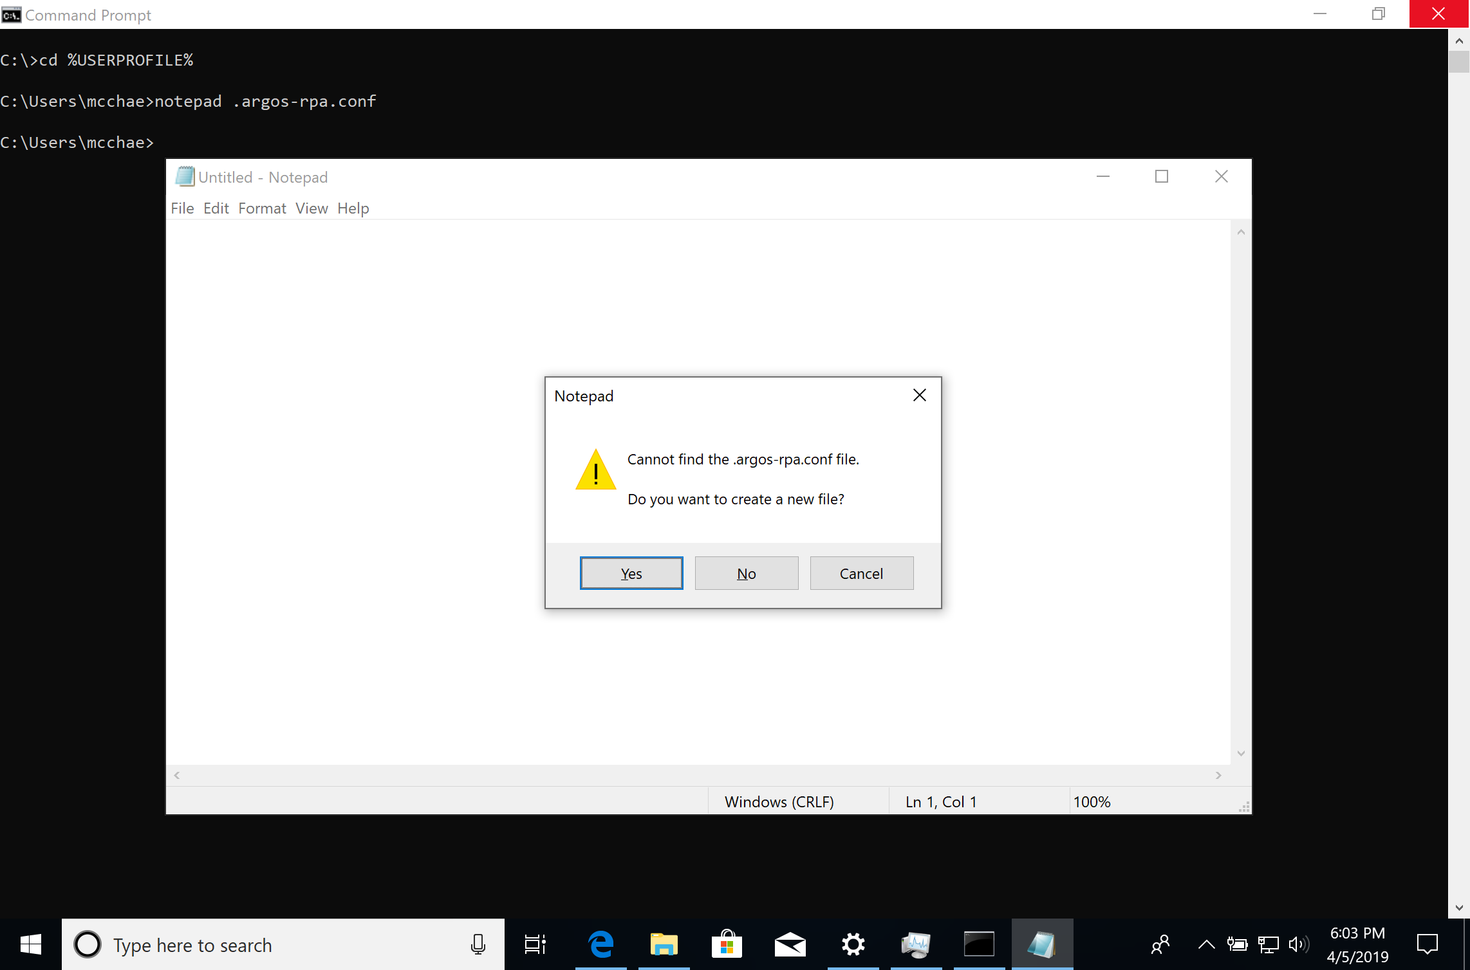Open Settings gear from the taskbar

coord(853,944)
